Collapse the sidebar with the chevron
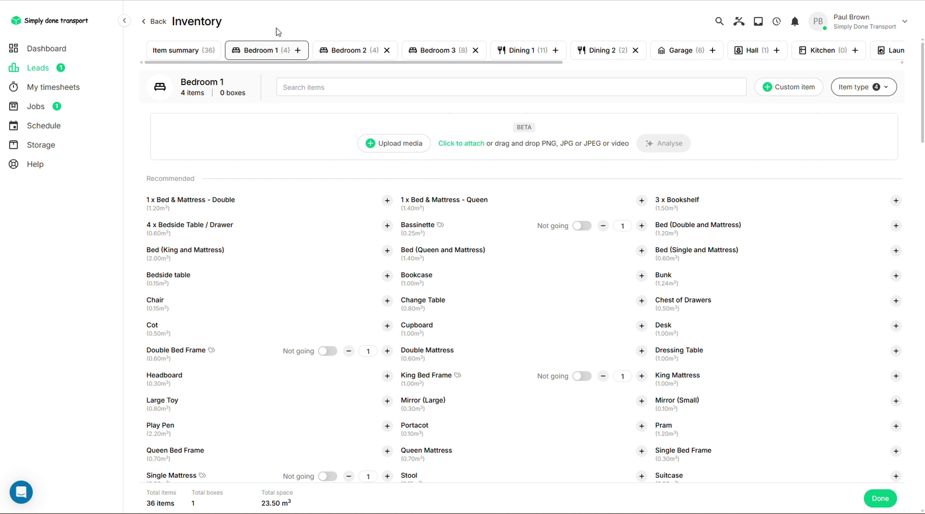925x514 pixels. coord(124,21)
